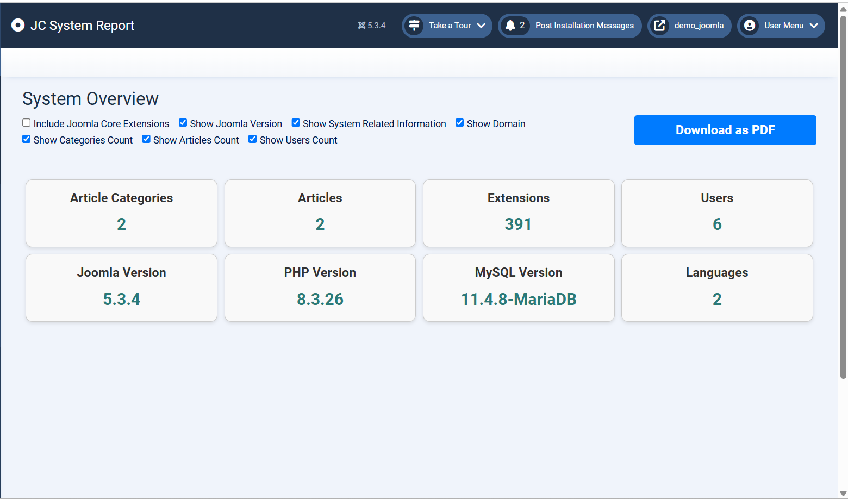
Task: Click the JC System Report logo icon
Action: pos(18,26)
